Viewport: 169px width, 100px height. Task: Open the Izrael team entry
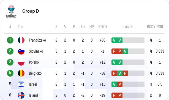coord(33,84)
